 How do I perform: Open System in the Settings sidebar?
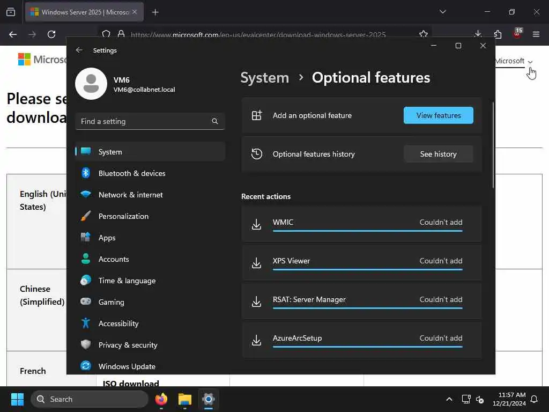[x=150, y=152]
